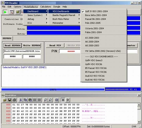The height and width of the screenshot is (128, 142).
Task: Select B5 Passat VDO 93C86 entry
Action: pos(104,72)
